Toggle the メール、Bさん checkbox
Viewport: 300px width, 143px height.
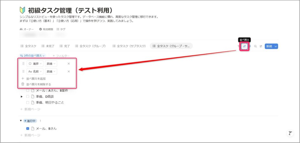pyautogui.click(x=28, y=128)
